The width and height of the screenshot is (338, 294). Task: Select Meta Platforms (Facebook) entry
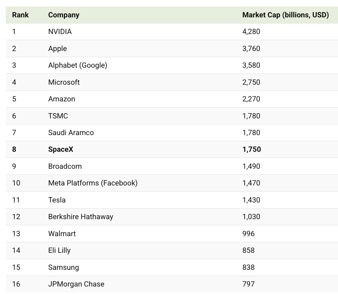point(93,183)
